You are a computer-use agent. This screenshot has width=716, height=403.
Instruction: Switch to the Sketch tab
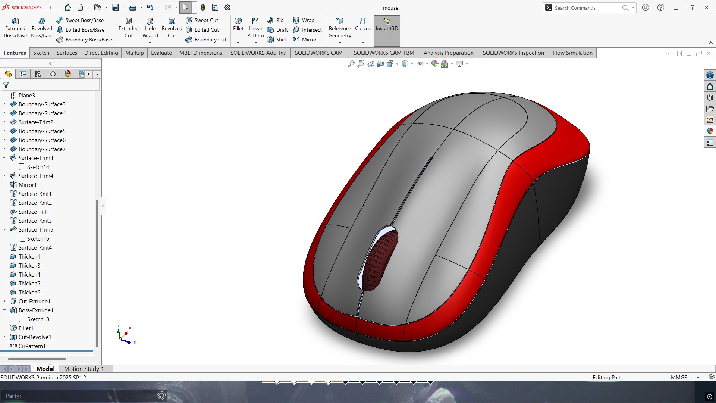pos(41,53)
